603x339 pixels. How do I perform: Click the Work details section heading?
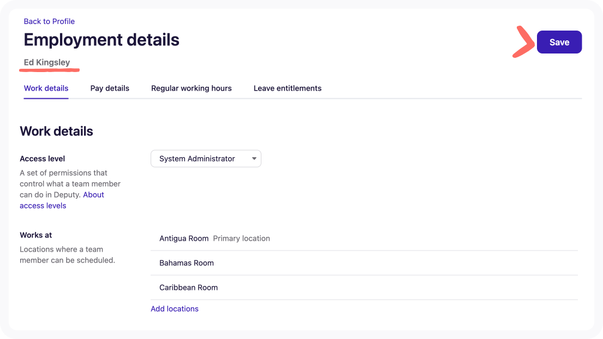pos(56,131)
